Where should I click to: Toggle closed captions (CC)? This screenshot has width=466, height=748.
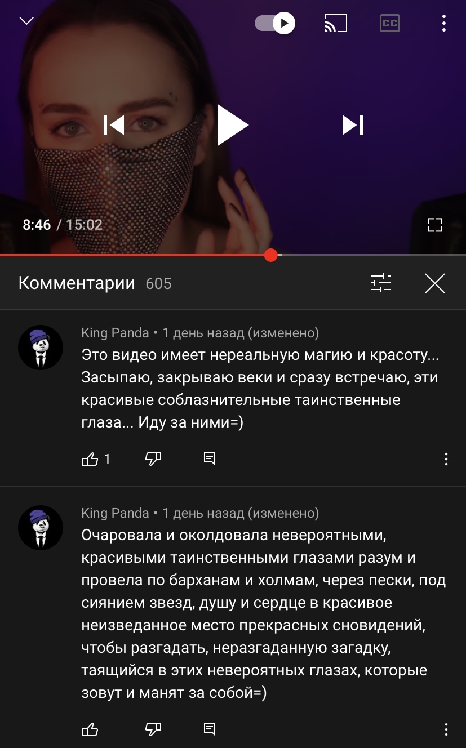click(x=390, y=23)
